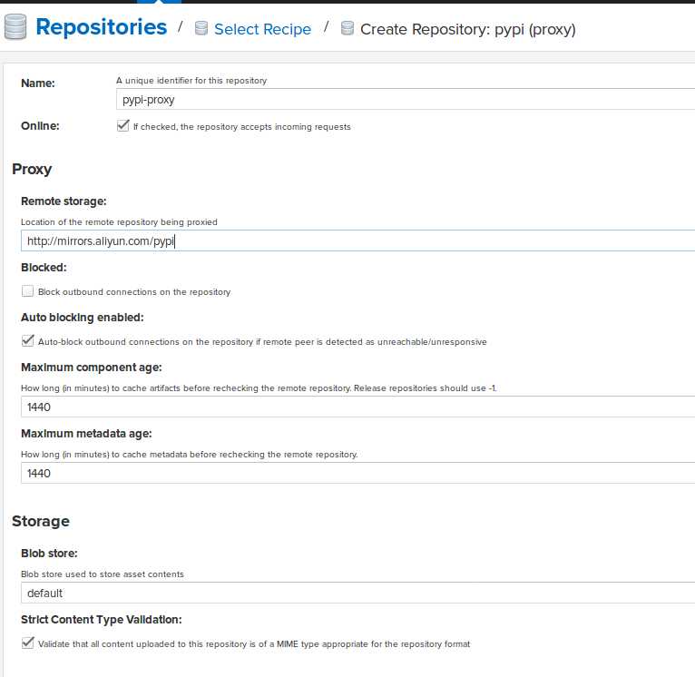Screen dimensions: 695x677
Task: Click the icon beside Select Recipe
Action: click(x=201, y=29)
